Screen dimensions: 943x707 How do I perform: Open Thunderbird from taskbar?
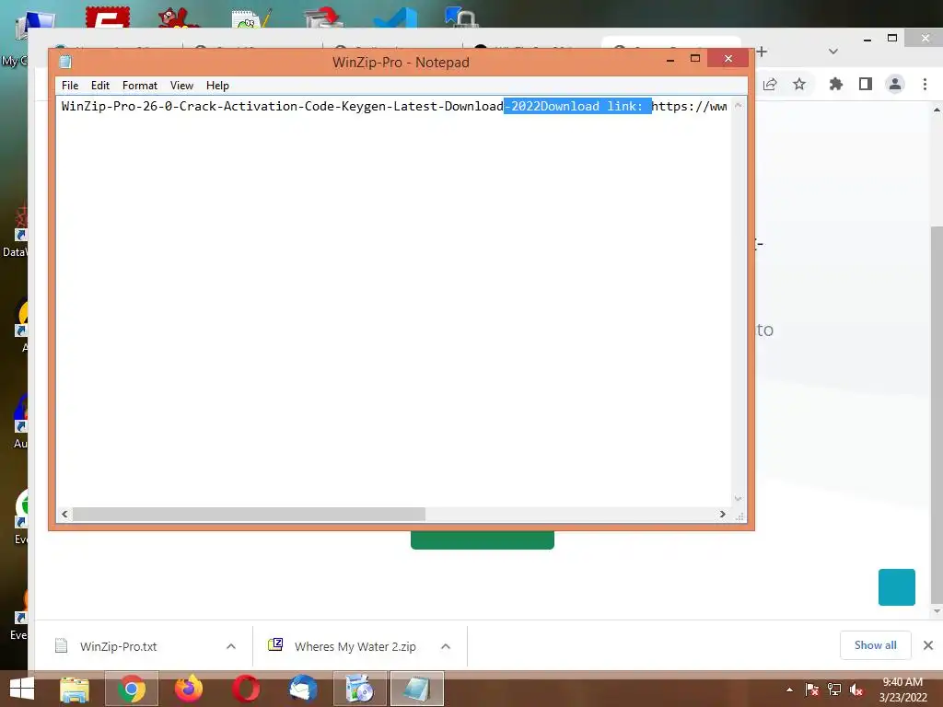tap(303, 689)
